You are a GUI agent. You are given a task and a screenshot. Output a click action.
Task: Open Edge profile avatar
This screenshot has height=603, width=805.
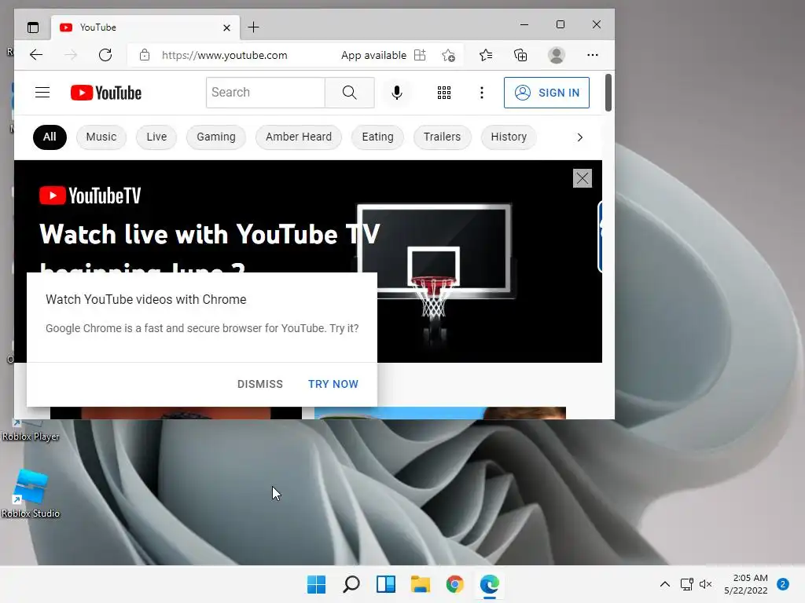[557, 55]
